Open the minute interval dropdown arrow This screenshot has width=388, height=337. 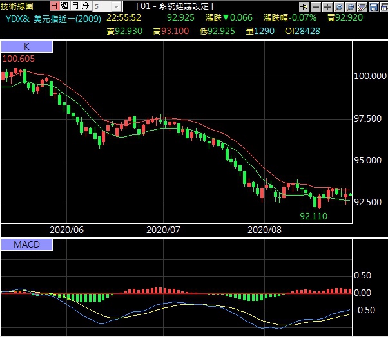coord(116,6)
